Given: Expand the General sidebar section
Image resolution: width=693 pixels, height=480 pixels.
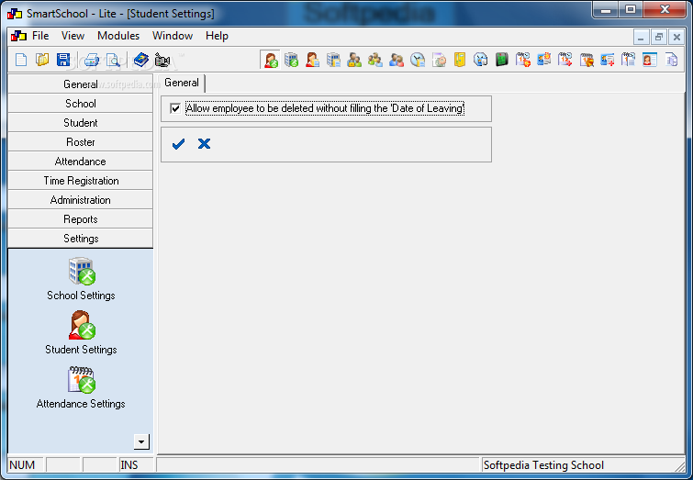Looking at the screenshot, I should 81,84.
